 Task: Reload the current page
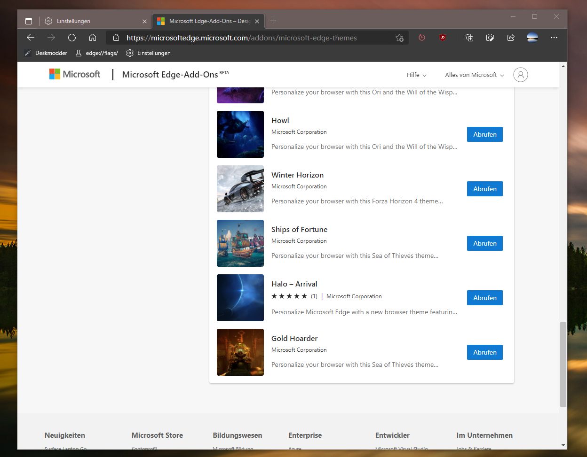pyautogui.click(x=72, y=38)
